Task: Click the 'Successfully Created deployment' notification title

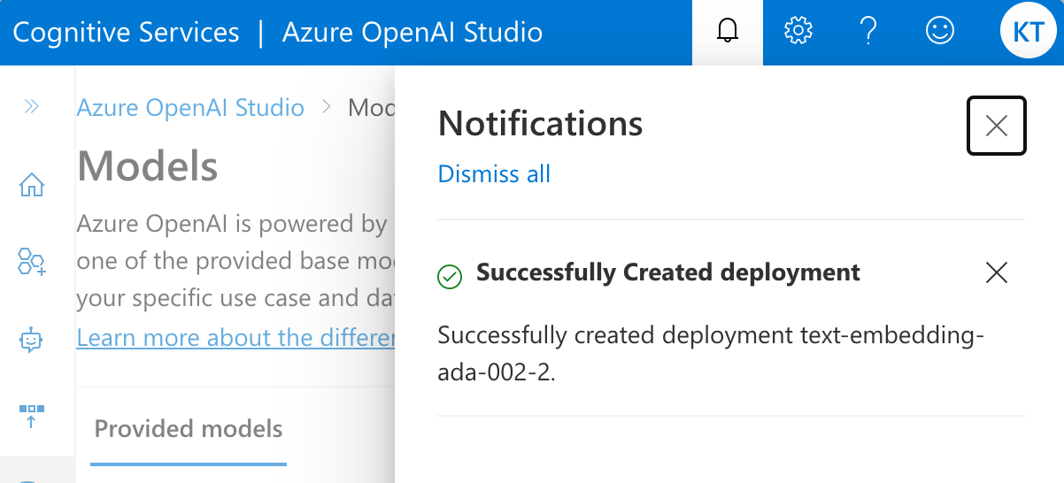Action: (x=668, y=272)
